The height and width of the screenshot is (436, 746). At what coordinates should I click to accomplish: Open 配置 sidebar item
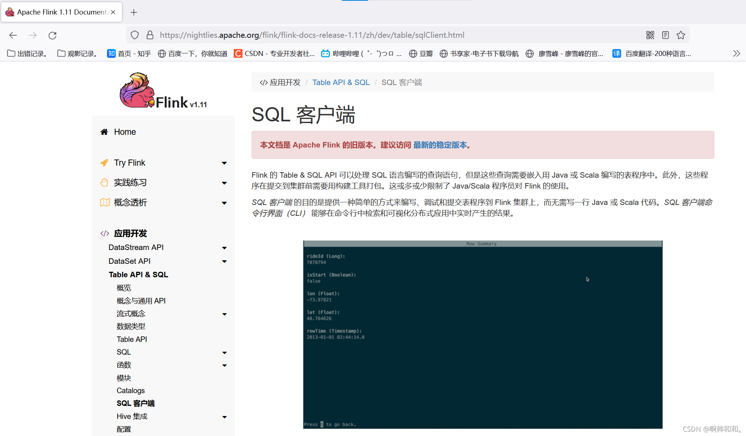pyautogui.click(x=124, y=429)
